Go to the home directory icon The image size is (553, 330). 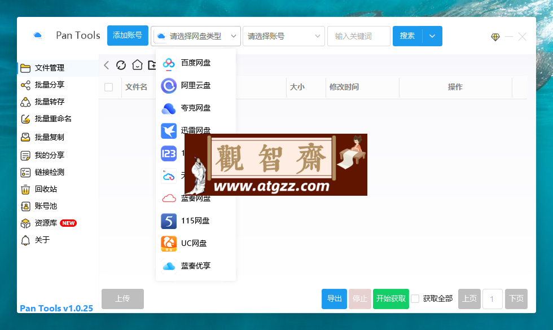point(137,65)
